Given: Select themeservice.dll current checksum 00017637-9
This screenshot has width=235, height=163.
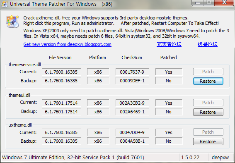Looking at the screenshot, I should pos(132,72).
